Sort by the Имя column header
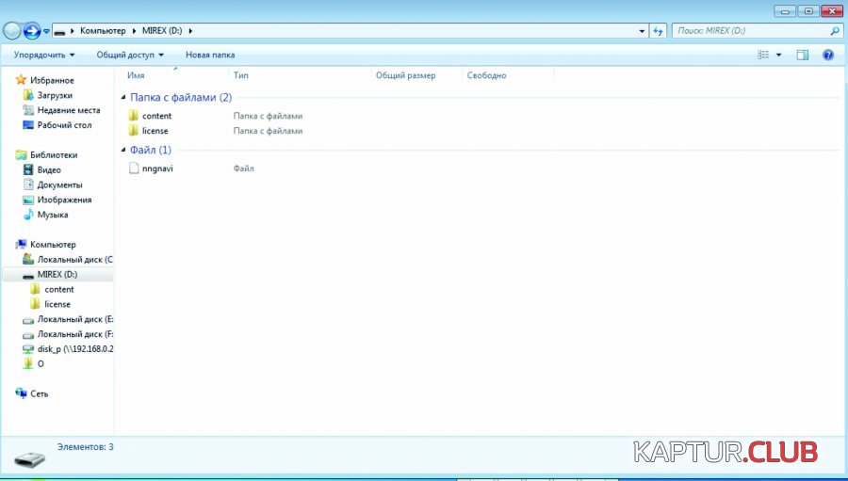This screenshot has width=848, height=481. click(136, 75)
